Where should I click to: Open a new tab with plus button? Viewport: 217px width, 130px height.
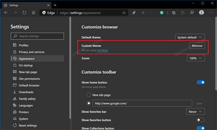55,5
